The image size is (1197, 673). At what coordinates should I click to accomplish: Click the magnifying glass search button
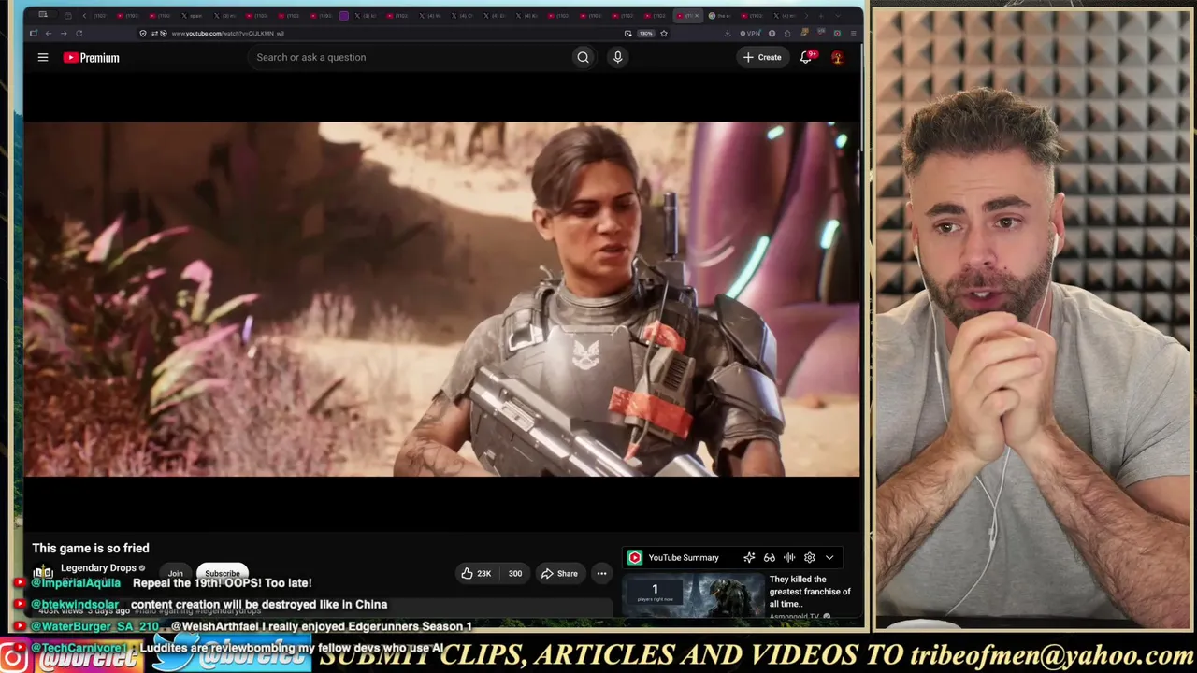point(583,57)
